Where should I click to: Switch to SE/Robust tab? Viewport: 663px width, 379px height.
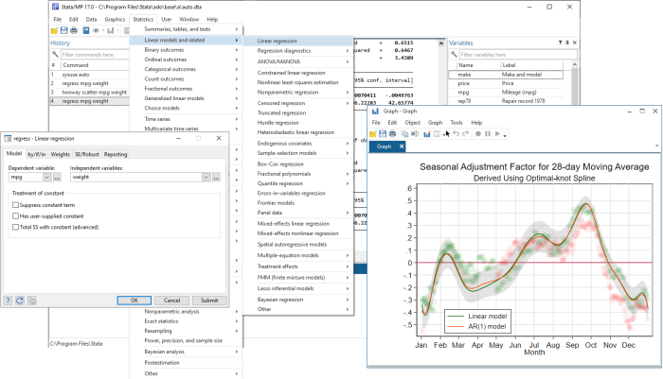tap(87, 154)
